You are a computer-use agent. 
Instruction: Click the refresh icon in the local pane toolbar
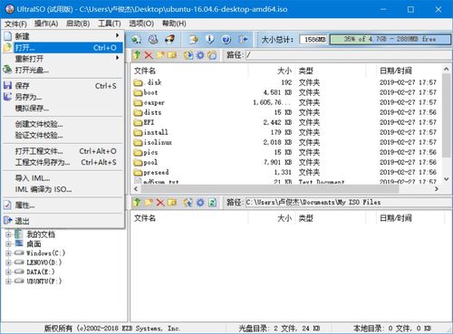click(x=212, y=202)
